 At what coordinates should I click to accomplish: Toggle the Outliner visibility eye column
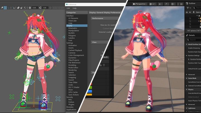187,12
